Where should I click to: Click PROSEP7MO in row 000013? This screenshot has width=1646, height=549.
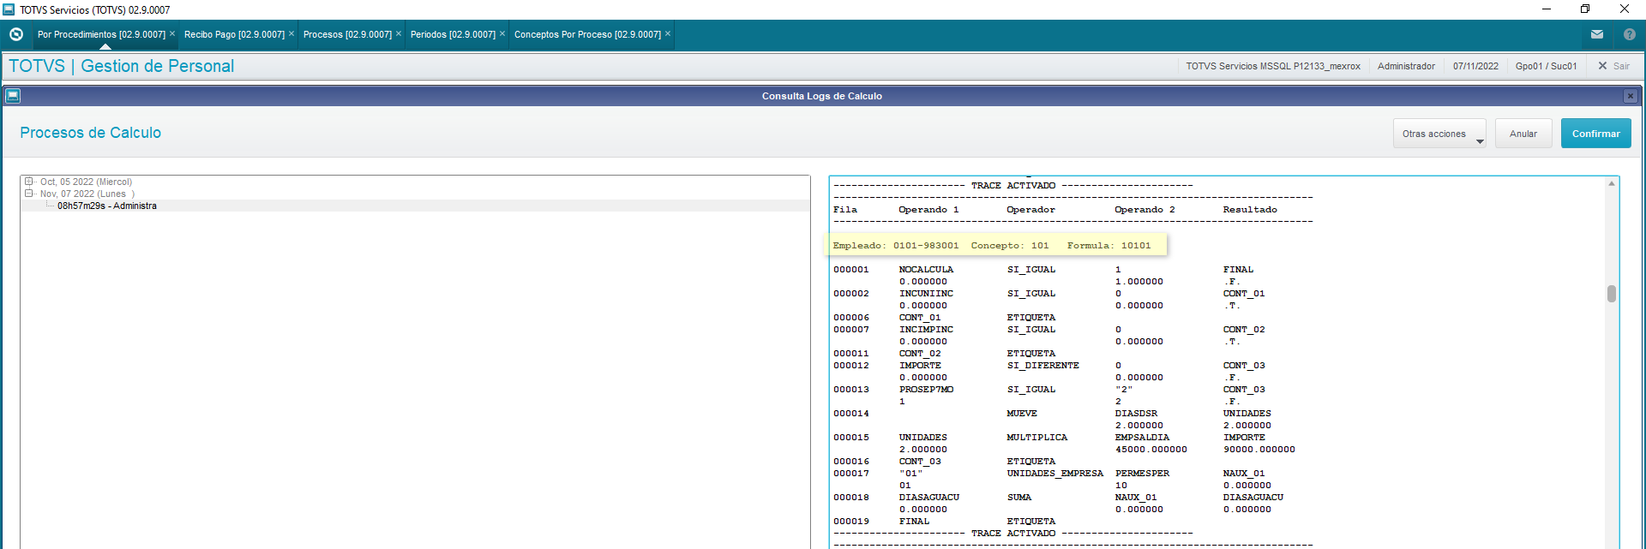tap(926, 389)
